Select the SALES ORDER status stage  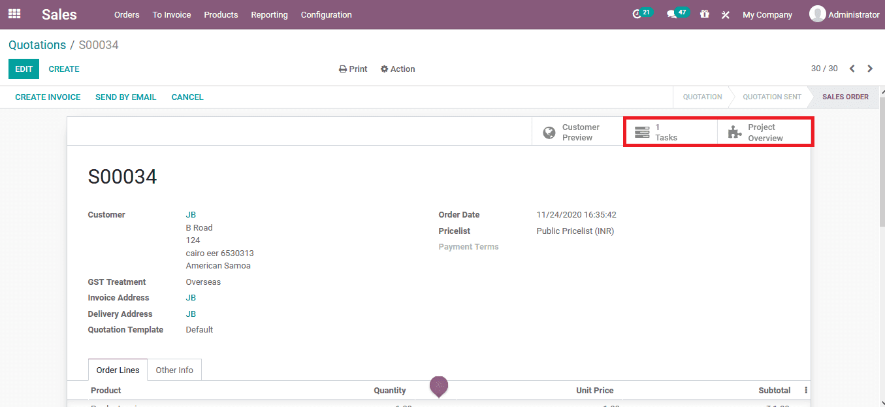pos(845,97)
